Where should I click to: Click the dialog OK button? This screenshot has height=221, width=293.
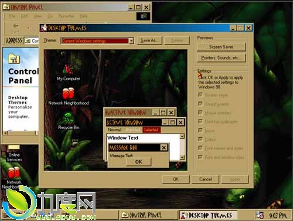[x=176, y=179]
